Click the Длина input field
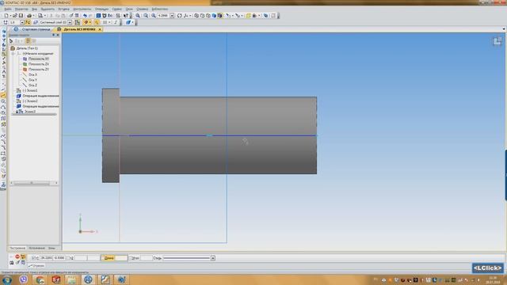The width and height of the screenshot is (507, 285). (121, 258)
